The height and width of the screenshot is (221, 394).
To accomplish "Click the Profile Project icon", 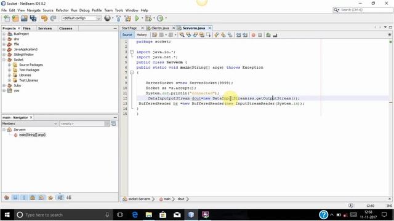I will pos(160,18).
